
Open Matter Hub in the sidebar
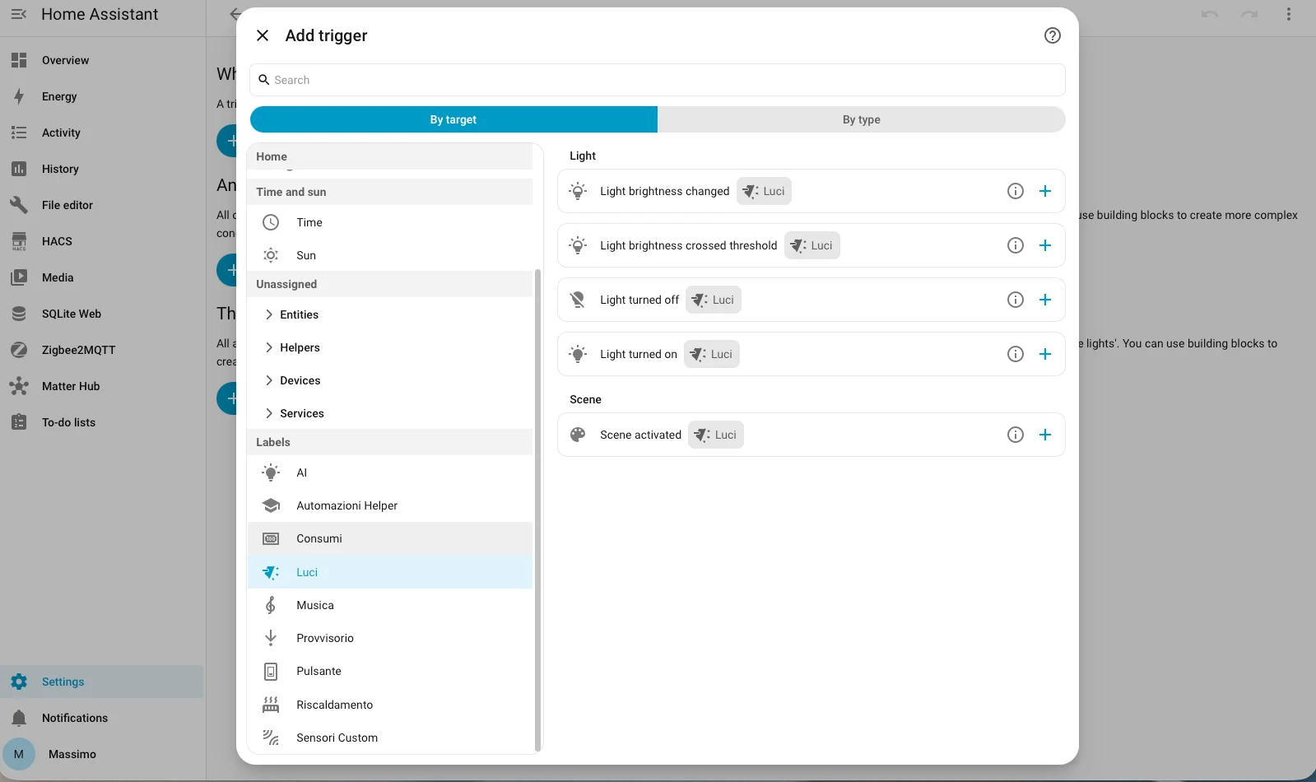pos(102,386)
